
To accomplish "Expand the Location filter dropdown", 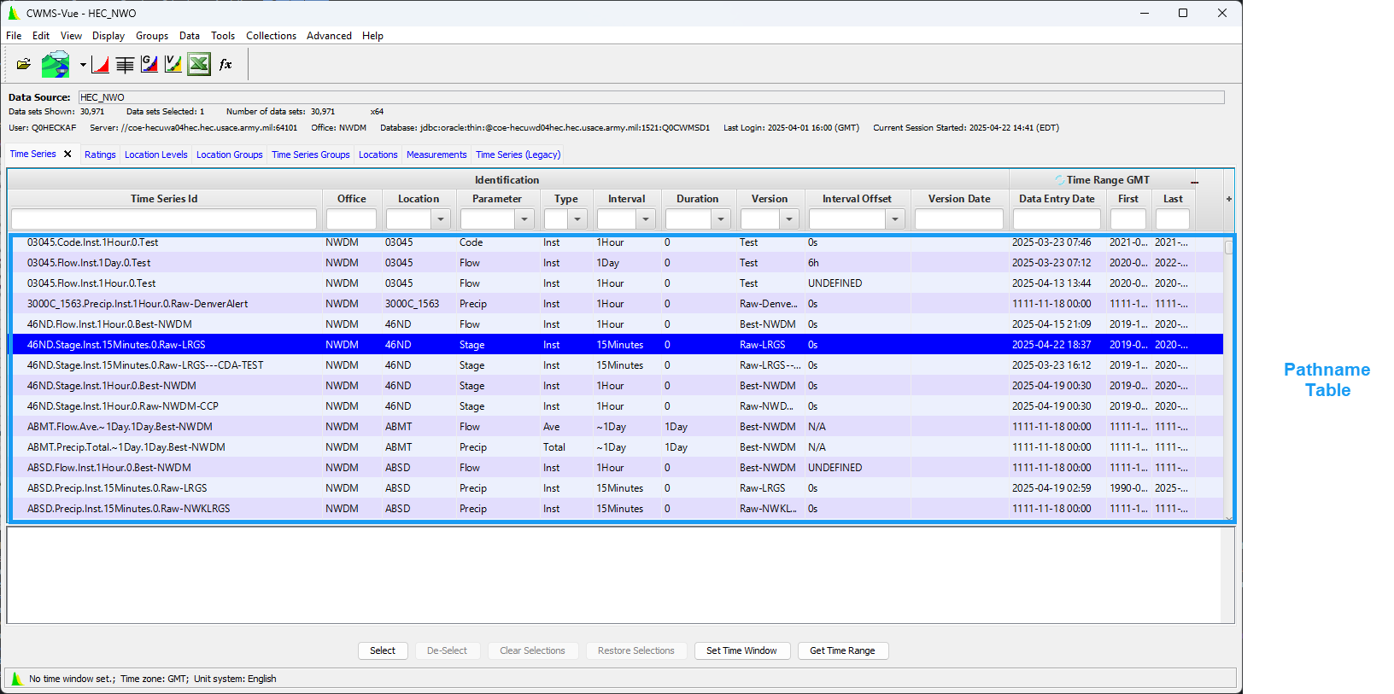I will pos(441,219).
